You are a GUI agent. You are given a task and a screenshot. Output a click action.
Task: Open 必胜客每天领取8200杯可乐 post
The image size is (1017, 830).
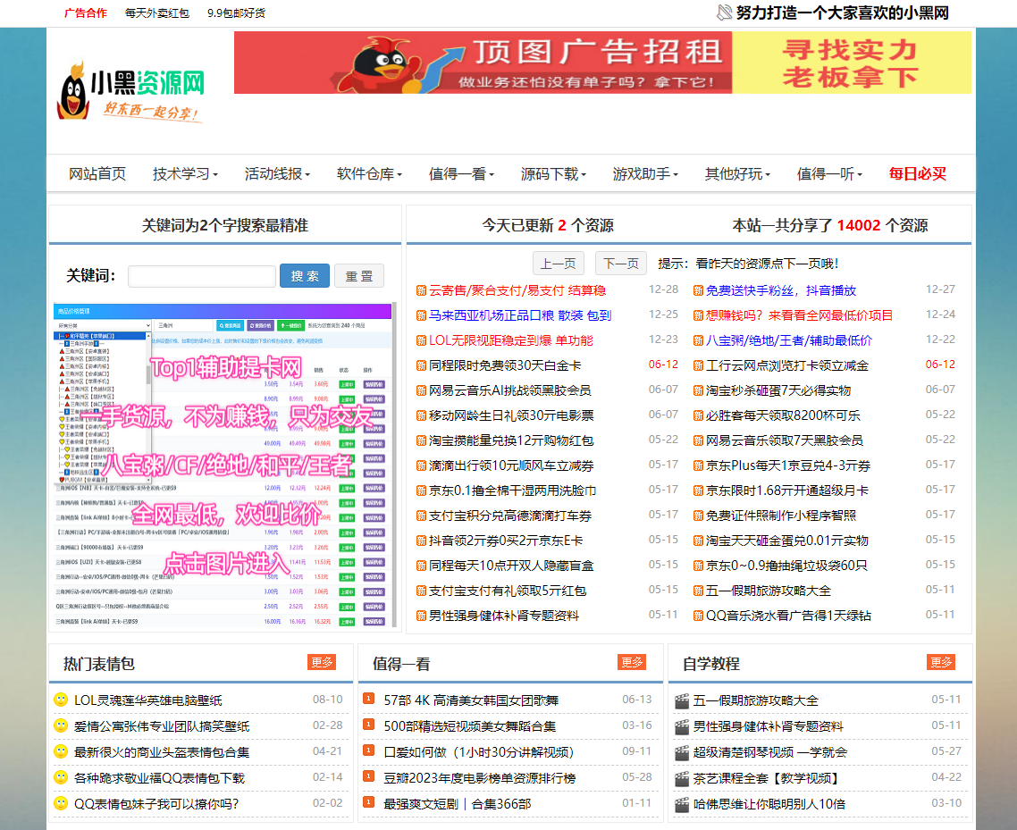(x=783, y=415)
